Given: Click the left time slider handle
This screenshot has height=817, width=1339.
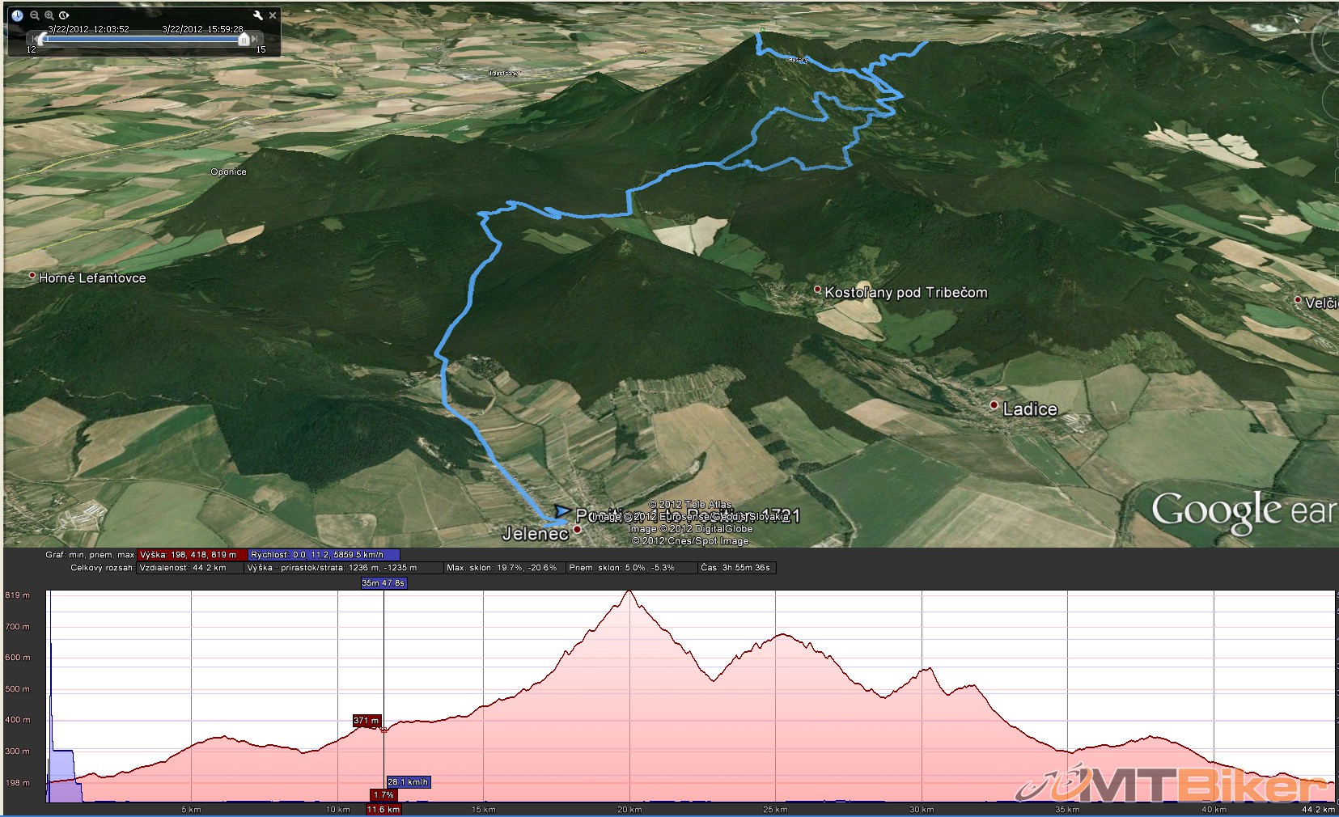Looking at the screenshot, I should 40,39.
